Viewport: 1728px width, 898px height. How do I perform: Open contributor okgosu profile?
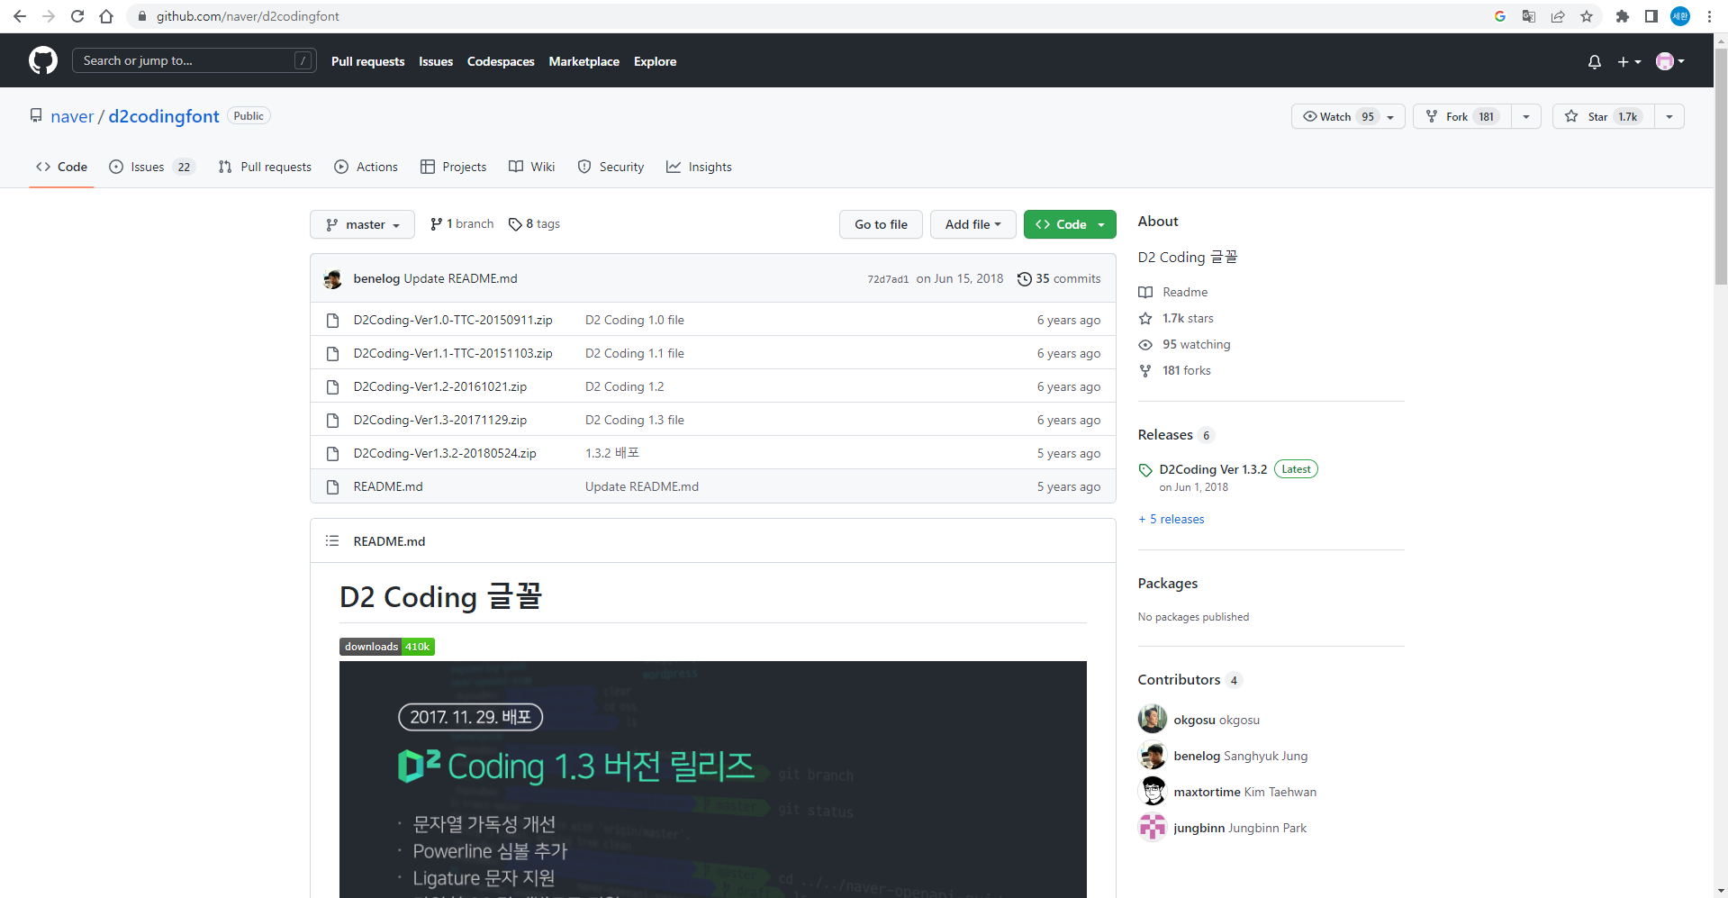pyautogui.click(x=1217, y=720)
